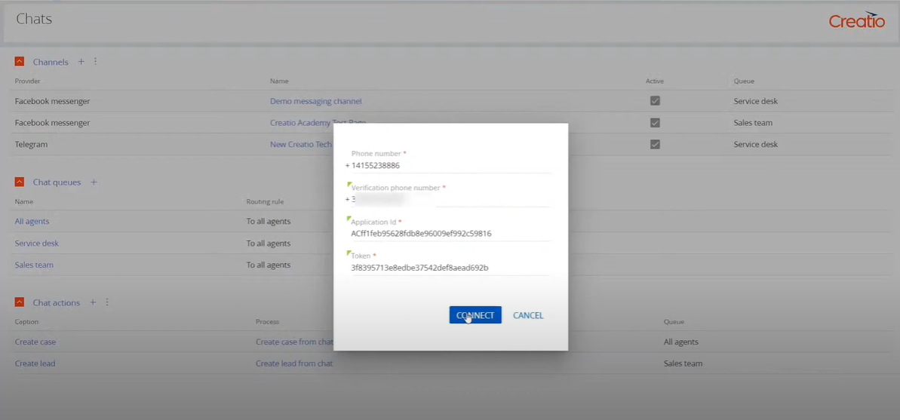Collapse the Channels section

[20, 62]
